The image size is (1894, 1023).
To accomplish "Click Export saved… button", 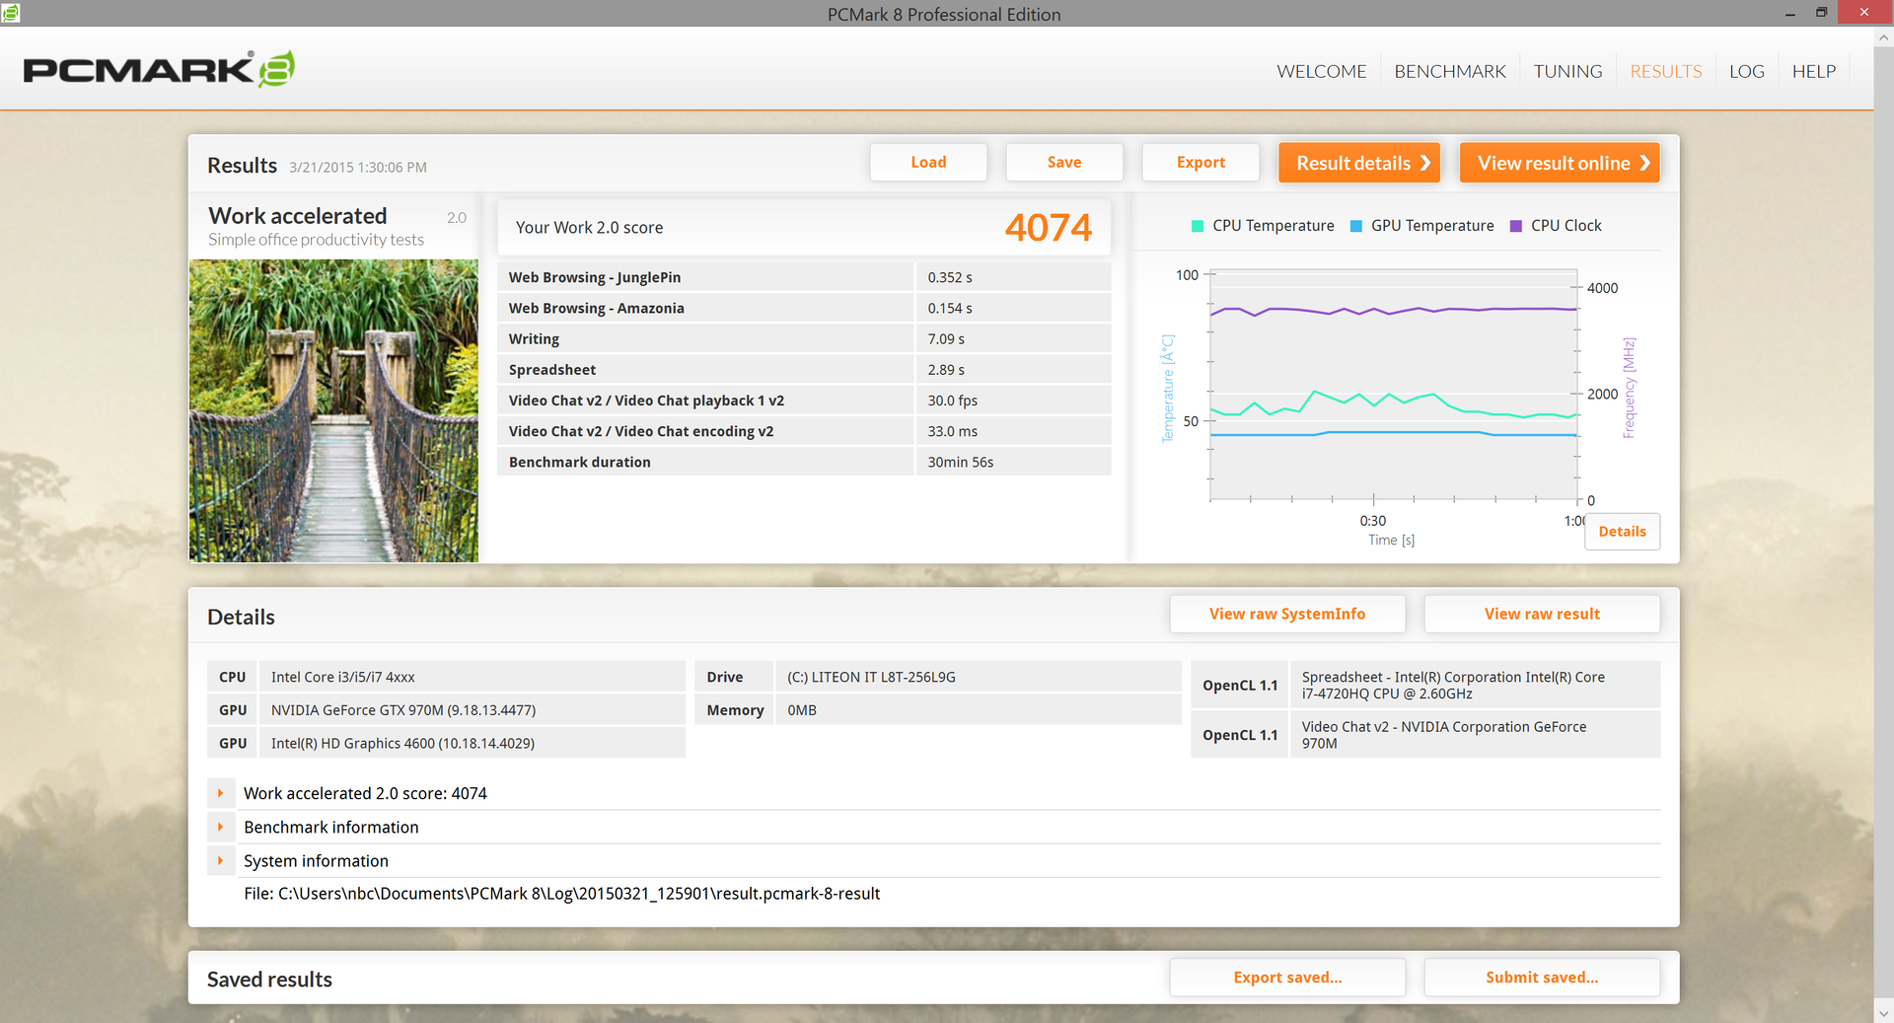I will pyautogui.click(x=1287, y=978).
